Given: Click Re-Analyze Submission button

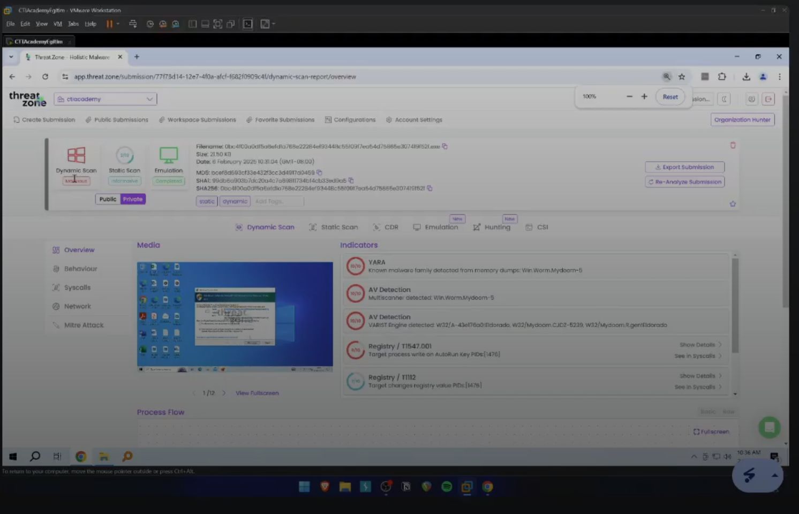Looking at the screenshot, I should click(684, 182).
